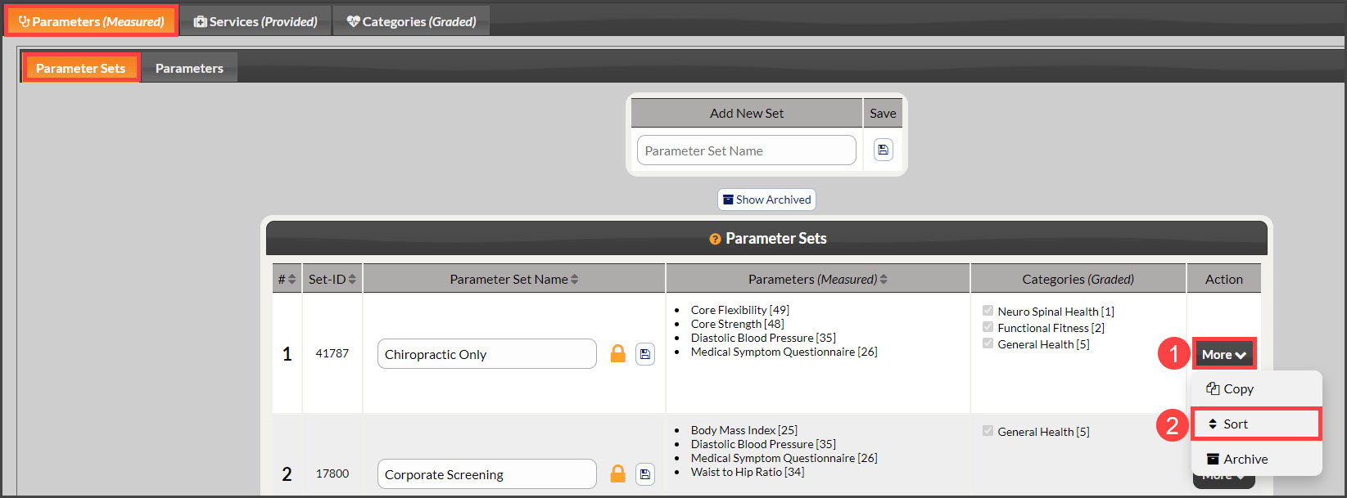Viewport: 1347px width, 498px height.
Task: Sort by Set-ID column arrows
Action: (352, 279)
